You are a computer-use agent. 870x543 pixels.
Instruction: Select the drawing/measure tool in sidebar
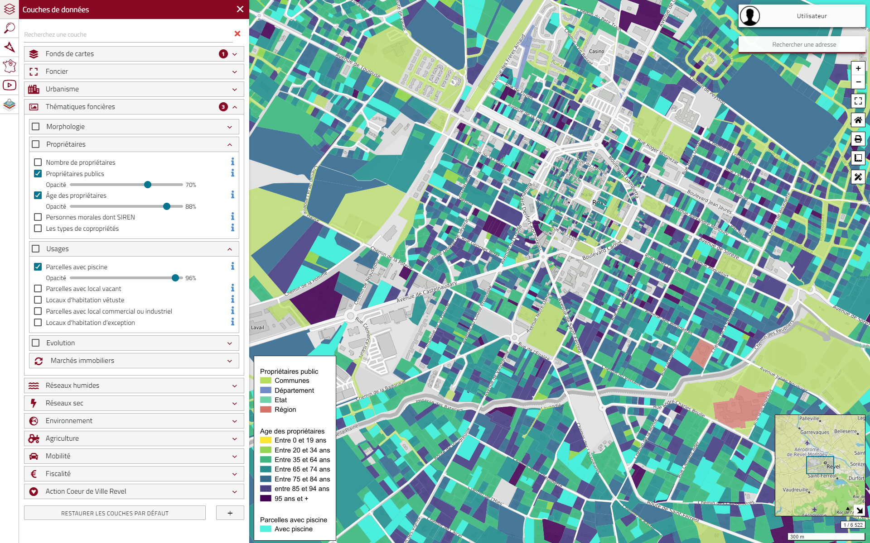(x=10, y=47)
